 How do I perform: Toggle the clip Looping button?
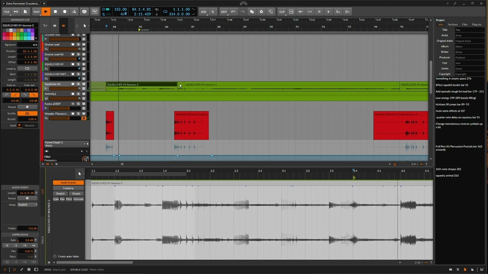tap(27, 69)
